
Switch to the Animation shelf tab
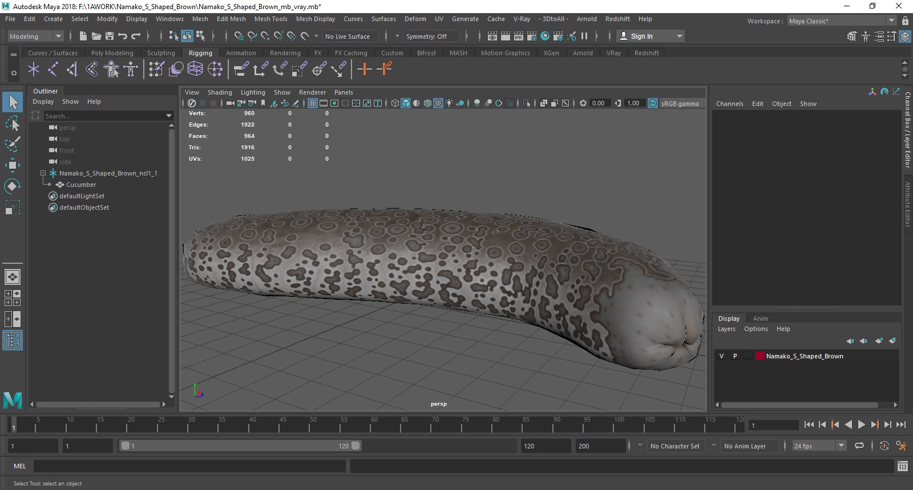(241, 53)
